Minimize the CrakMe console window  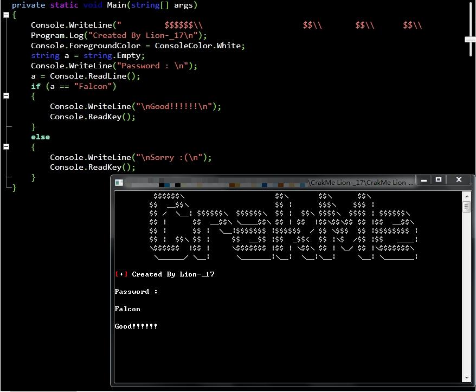pyautogui.click(x=424, y=180)
